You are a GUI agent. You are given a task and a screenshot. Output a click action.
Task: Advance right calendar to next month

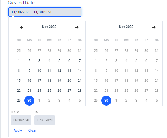[x=154, y=27]
